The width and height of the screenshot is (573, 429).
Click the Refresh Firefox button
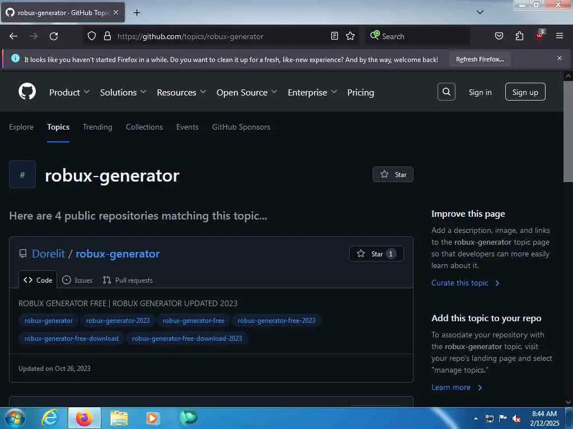pos(480,59)
